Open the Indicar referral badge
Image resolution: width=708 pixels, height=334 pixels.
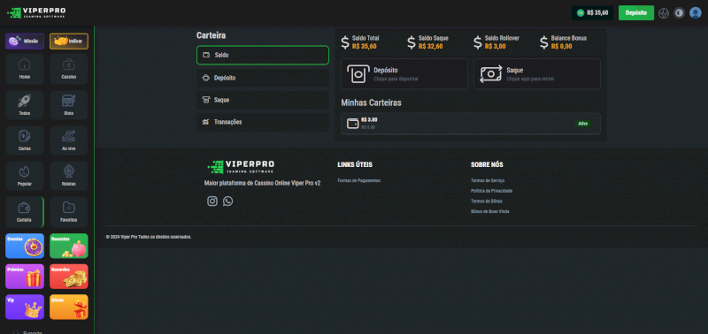click(69, 41)
